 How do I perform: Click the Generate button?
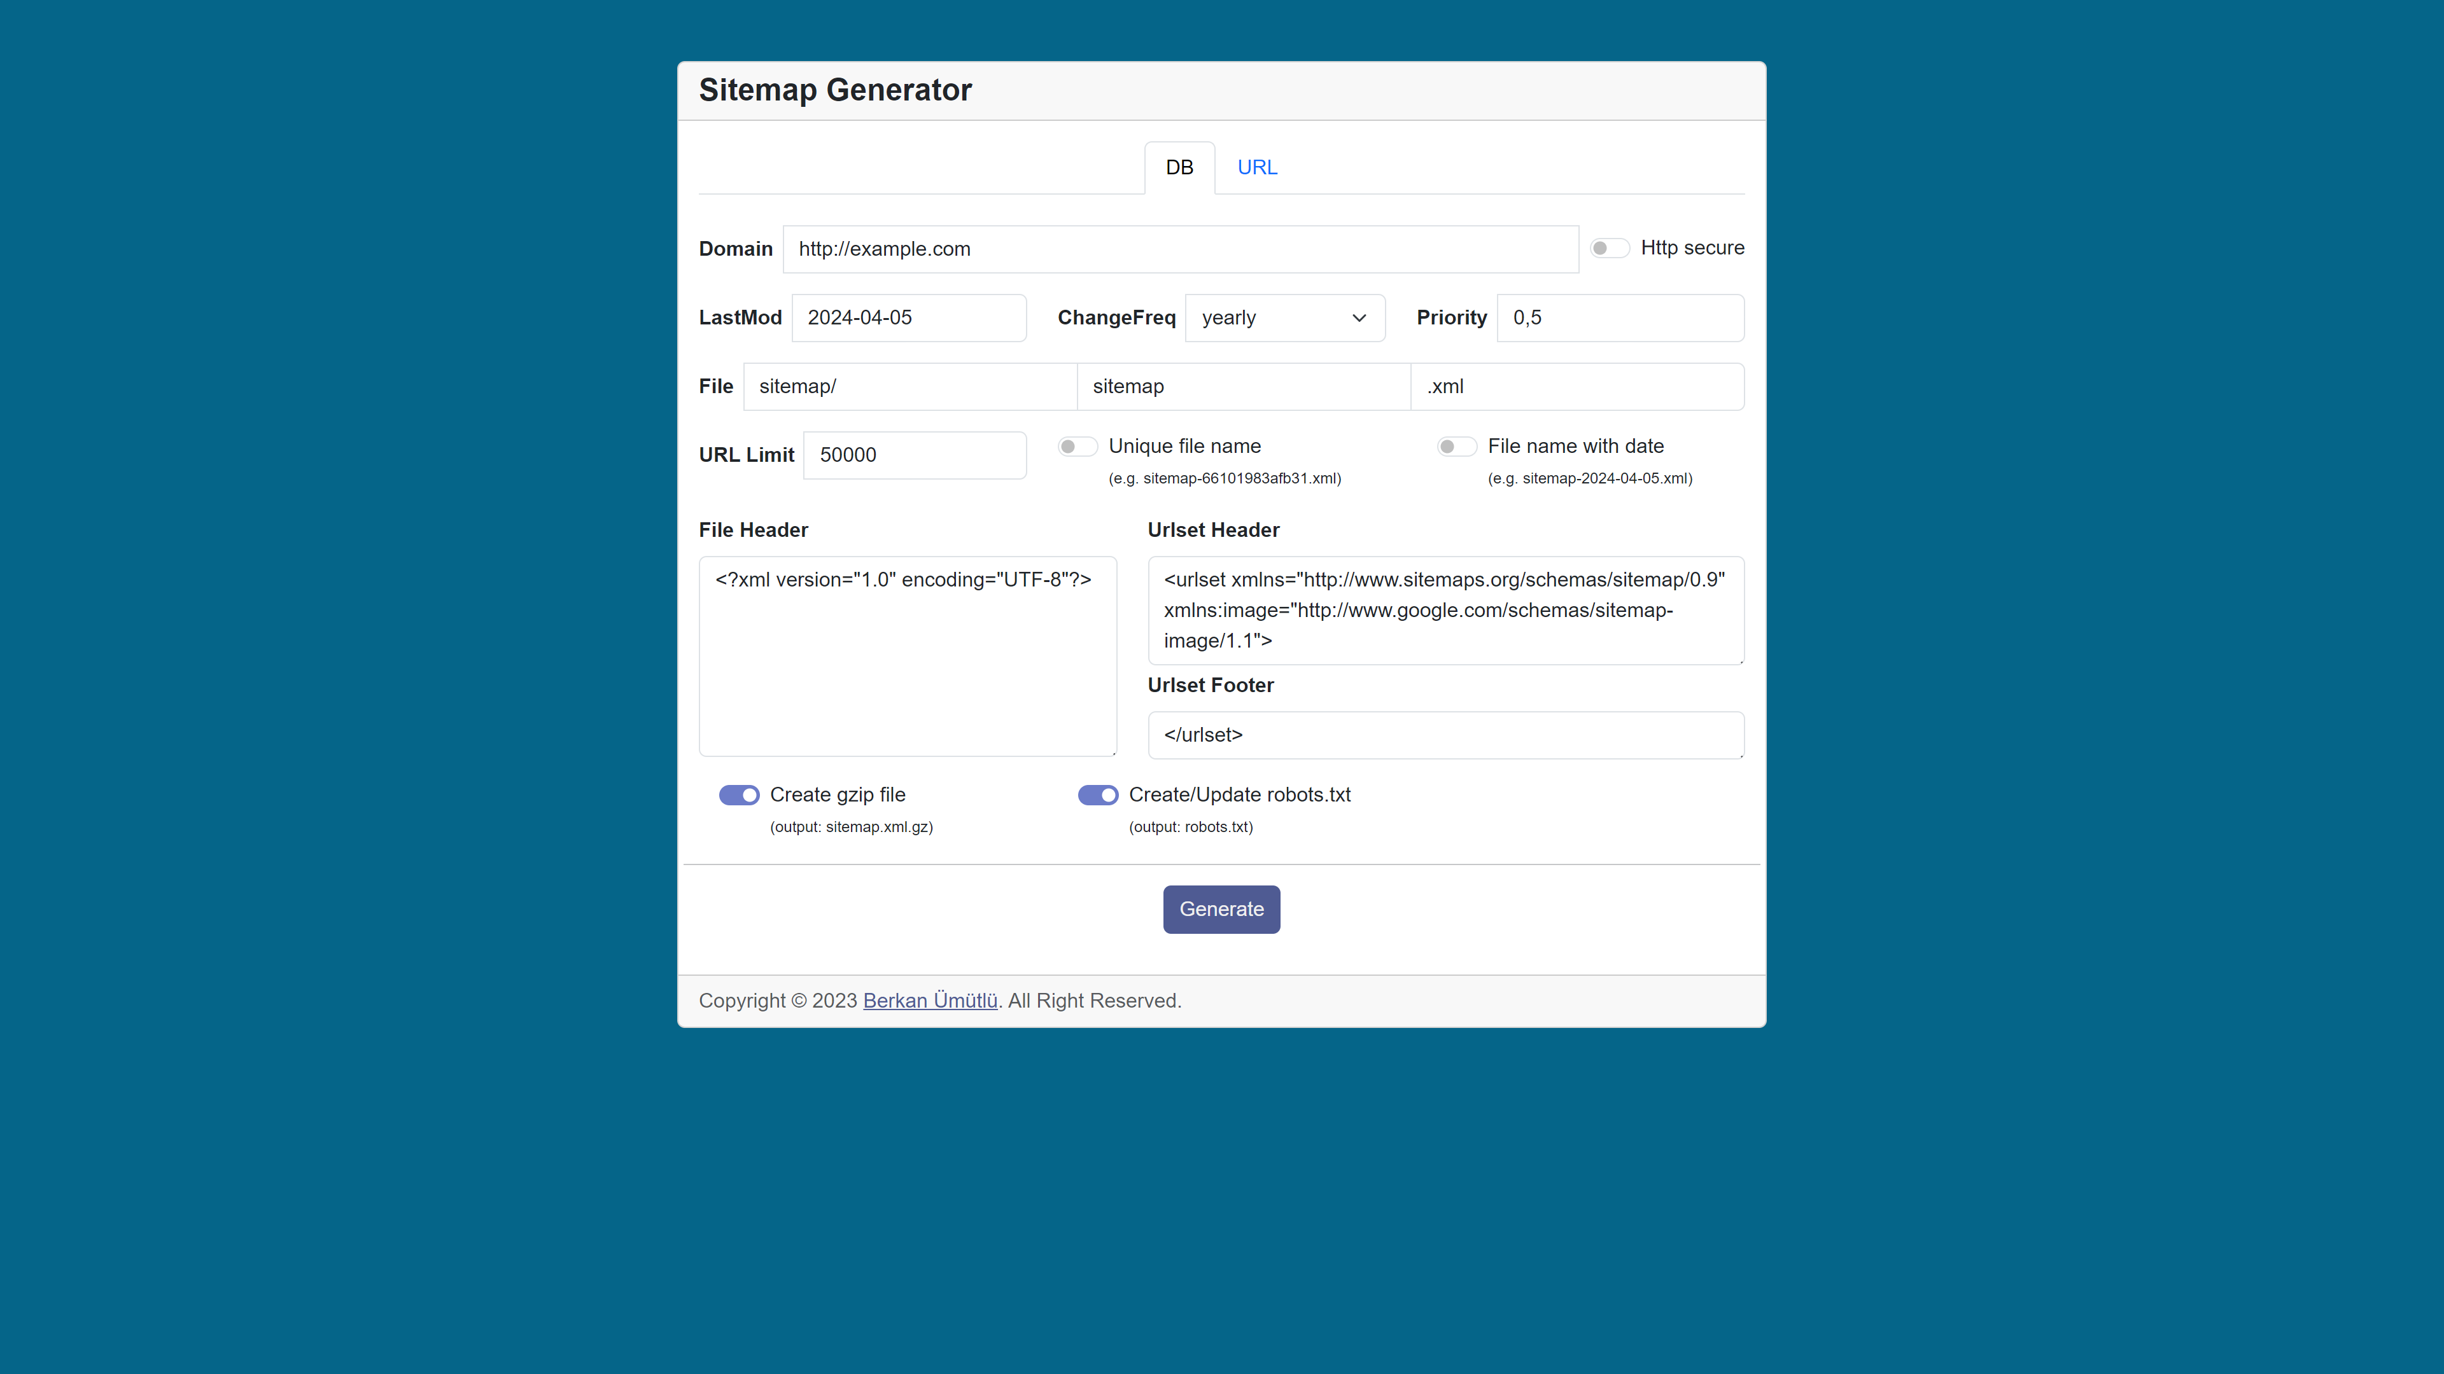pos(1222,908)
